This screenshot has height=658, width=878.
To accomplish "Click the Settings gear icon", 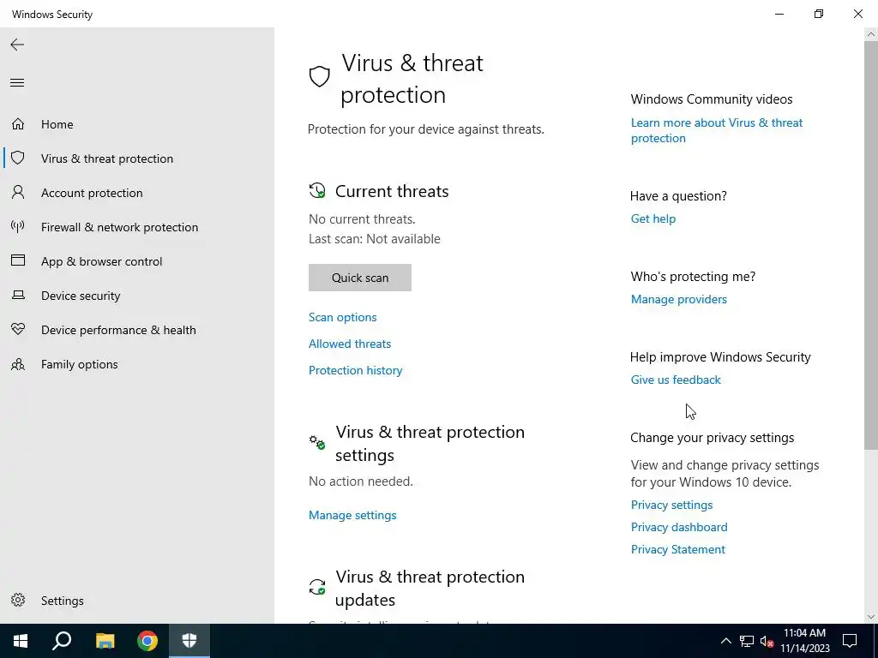I will click(18, 600).
